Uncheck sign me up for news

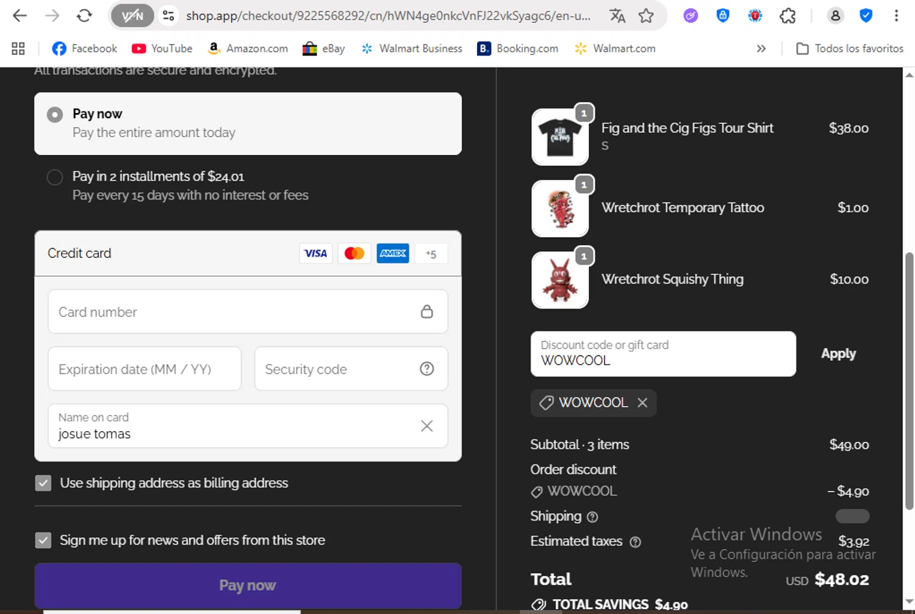pyautogui.click(x=43, y=540)
